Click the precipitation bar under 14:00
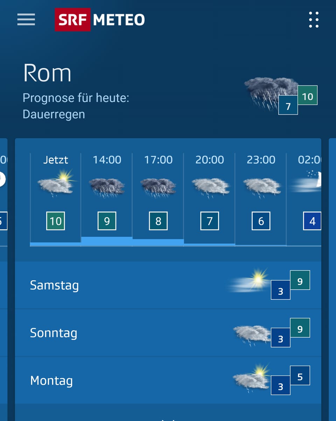This screenshot has width=336, height=421. (106, 241)
